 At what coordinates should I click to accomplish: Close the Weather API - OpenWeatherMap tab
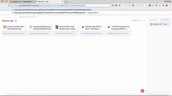(35, 2)
